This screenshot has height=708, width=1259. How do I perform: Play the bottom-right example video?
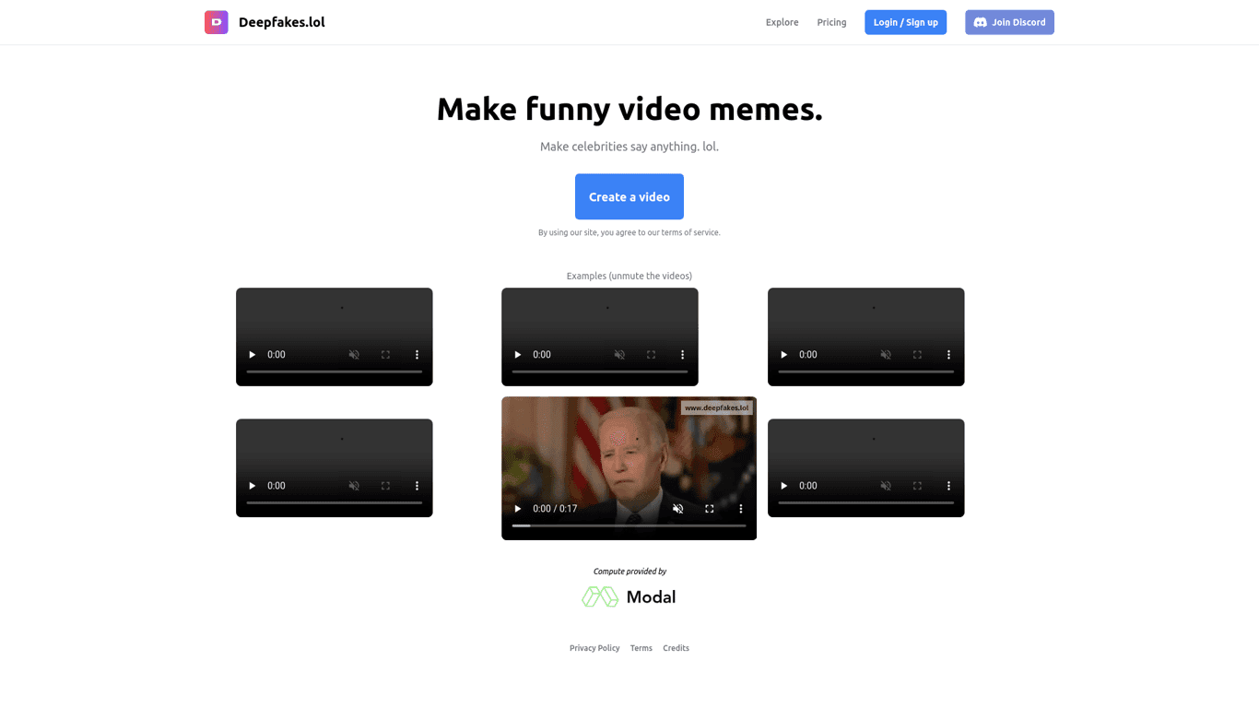tap(782, 485)
